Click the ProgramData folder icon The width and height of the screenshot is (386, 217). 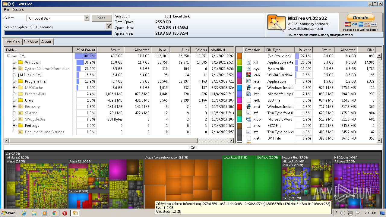(21, 94)
